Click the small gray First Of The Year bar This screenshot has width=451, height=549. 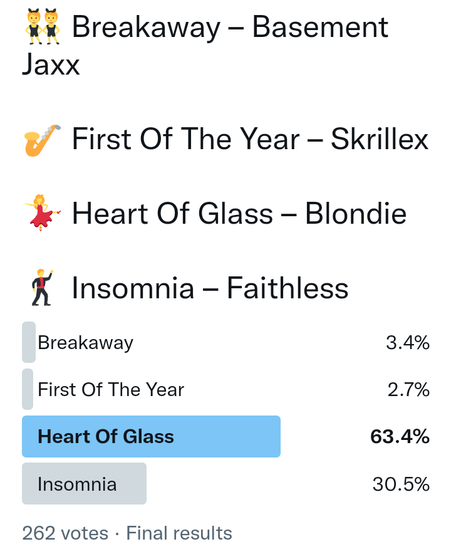click(28, 389)
